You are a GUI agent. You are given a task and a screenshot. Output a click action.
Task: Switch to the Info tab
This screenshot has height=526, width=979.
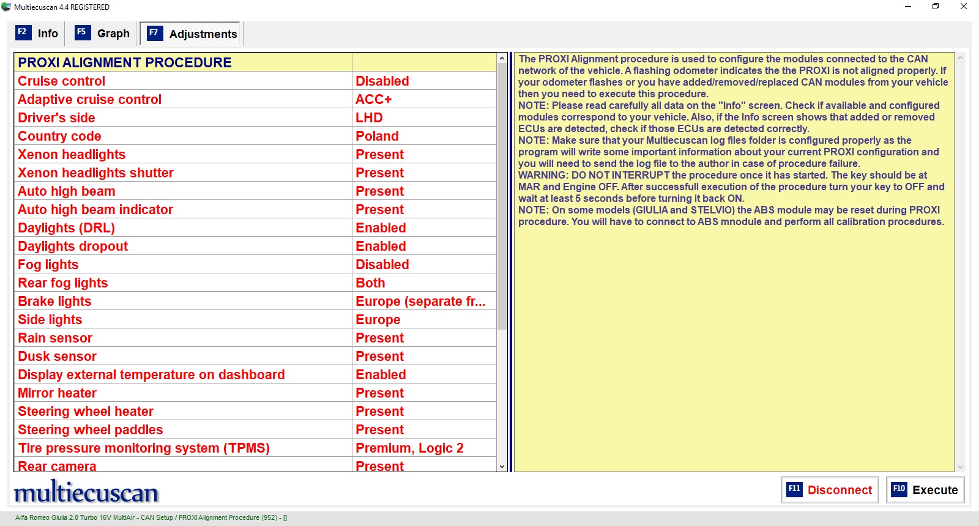(37, 34)
